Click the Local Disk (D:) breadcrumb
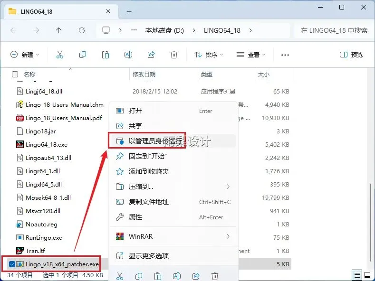The width and height of the screenshot is (375, 281). pos(164,30)
